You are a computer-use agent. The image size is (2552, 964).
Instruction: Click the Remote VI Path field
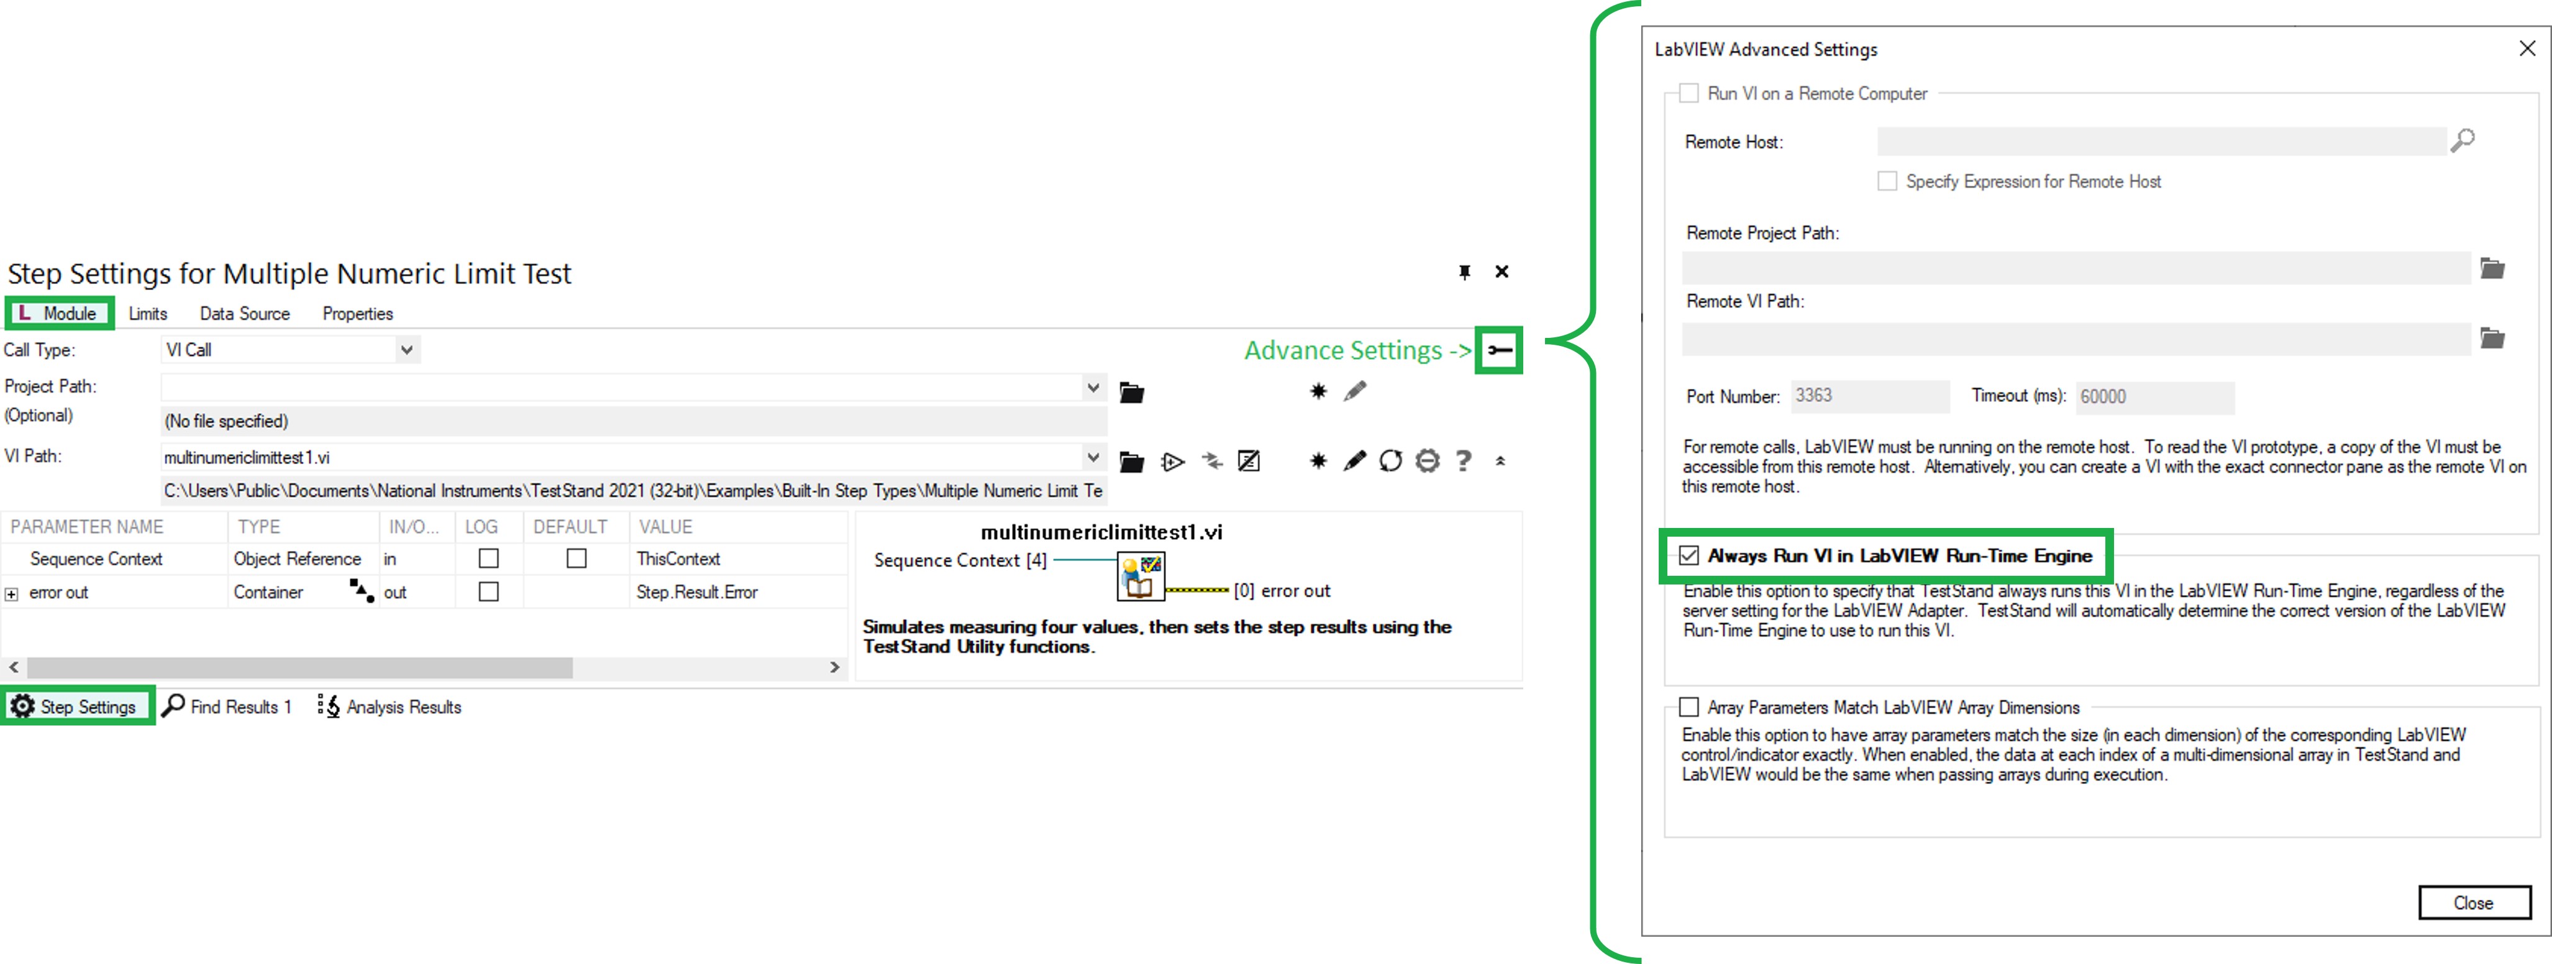point(2076,339)
